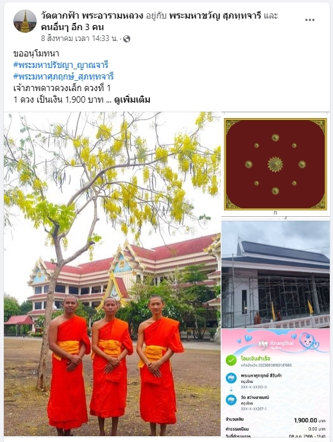Open hashtag #พระมหาปรัชญา_ญาณจารี
This screenshot has height=442, width=333.
point(60,65)
